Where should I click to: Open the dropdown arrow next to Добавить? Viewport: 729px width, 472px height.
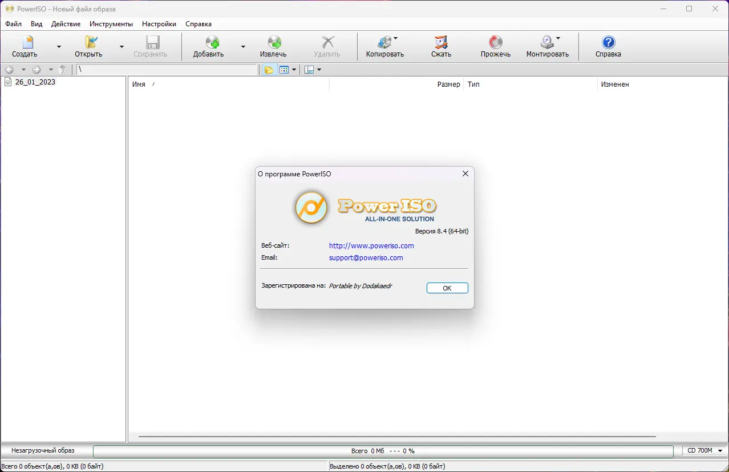coord(243,47)
